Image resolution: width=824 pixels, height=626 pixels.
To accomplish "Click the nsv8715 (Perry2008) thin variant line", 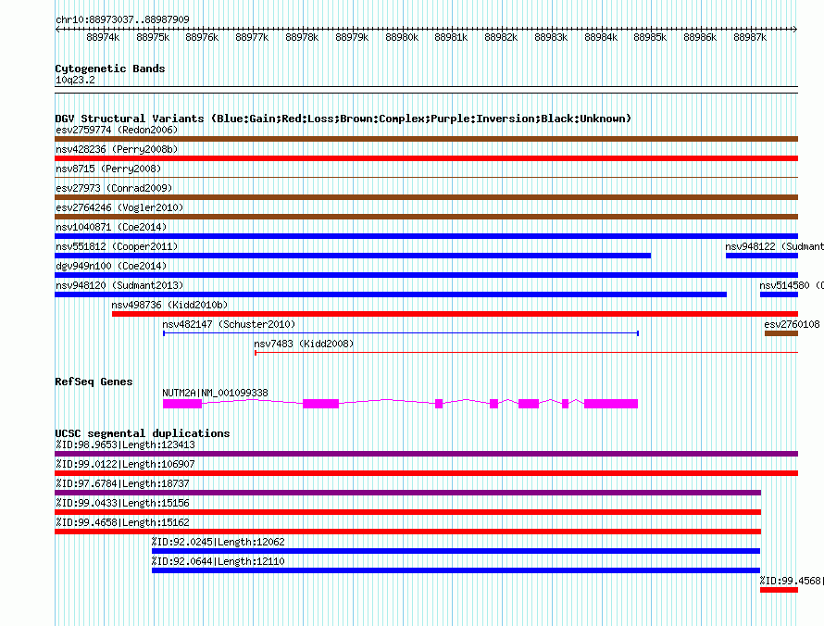I will [426, 178].
